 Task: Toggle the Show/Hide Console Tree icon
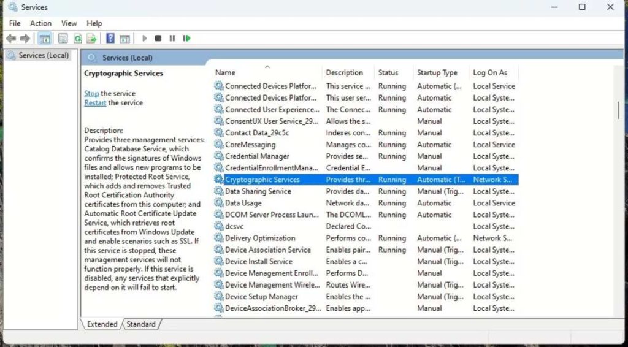click(45, 39)
